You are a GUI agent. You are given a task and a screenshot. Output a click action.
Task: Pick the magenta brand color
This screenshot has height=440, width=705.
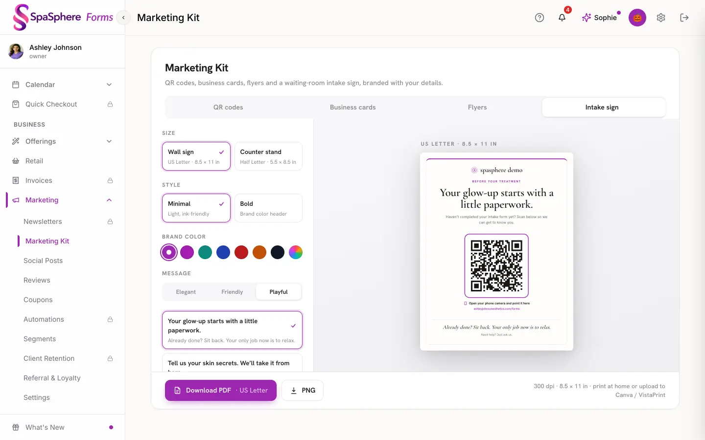click(x=187, y=252)
